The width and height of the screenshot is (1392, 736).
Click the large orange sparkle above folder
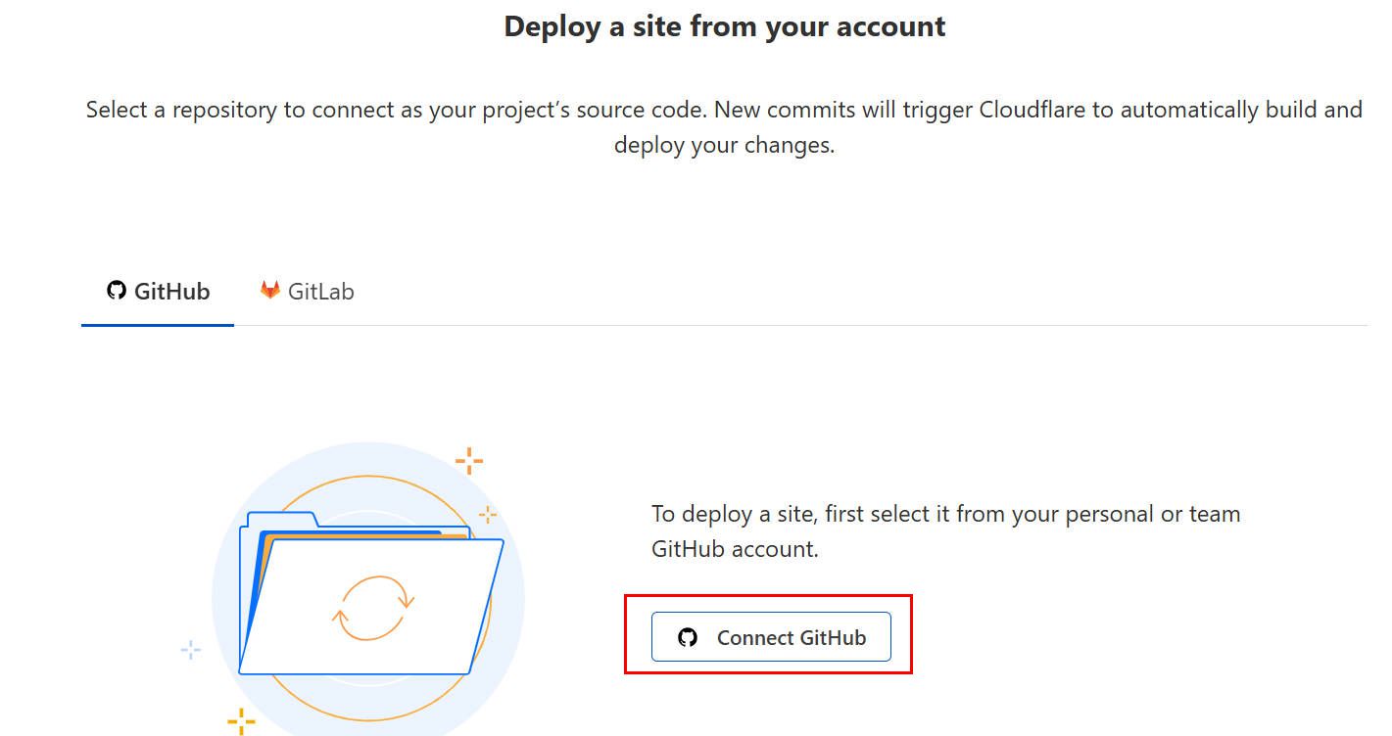469,460
